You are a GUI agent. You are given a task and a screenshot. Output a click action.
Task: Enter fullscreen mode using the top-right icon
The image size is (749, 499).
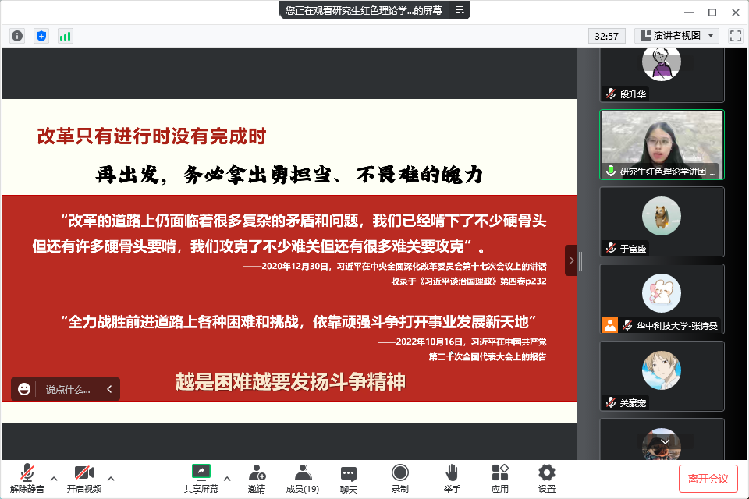(735, 36)
